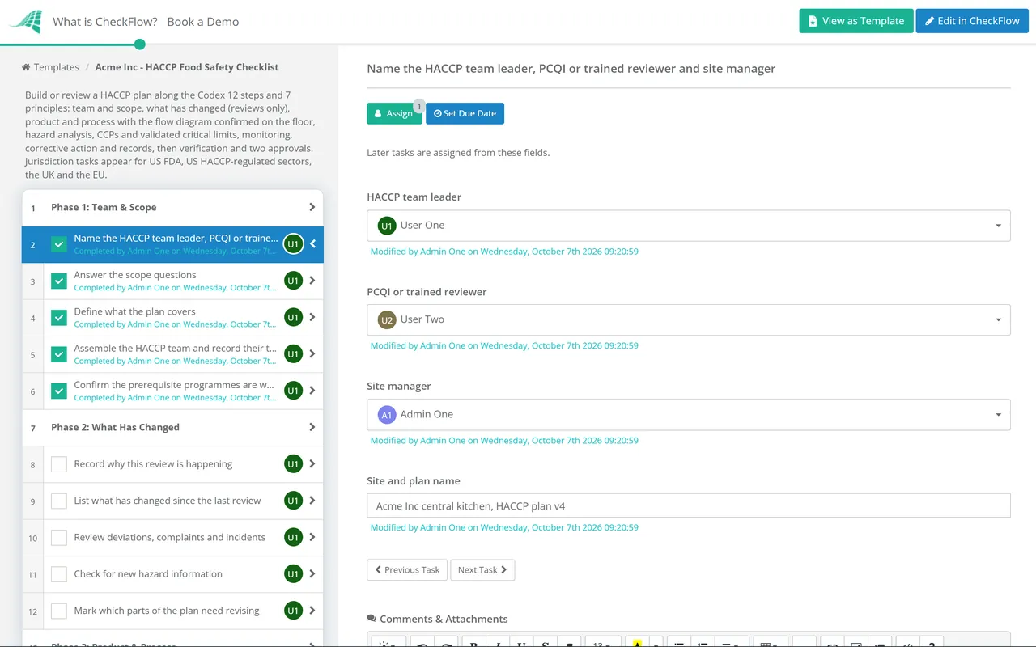The width and height of the screenshot is (1036, 647).
Task: Tick the 'List what has changed since the last review' checkbox
Action: [59, 501]
